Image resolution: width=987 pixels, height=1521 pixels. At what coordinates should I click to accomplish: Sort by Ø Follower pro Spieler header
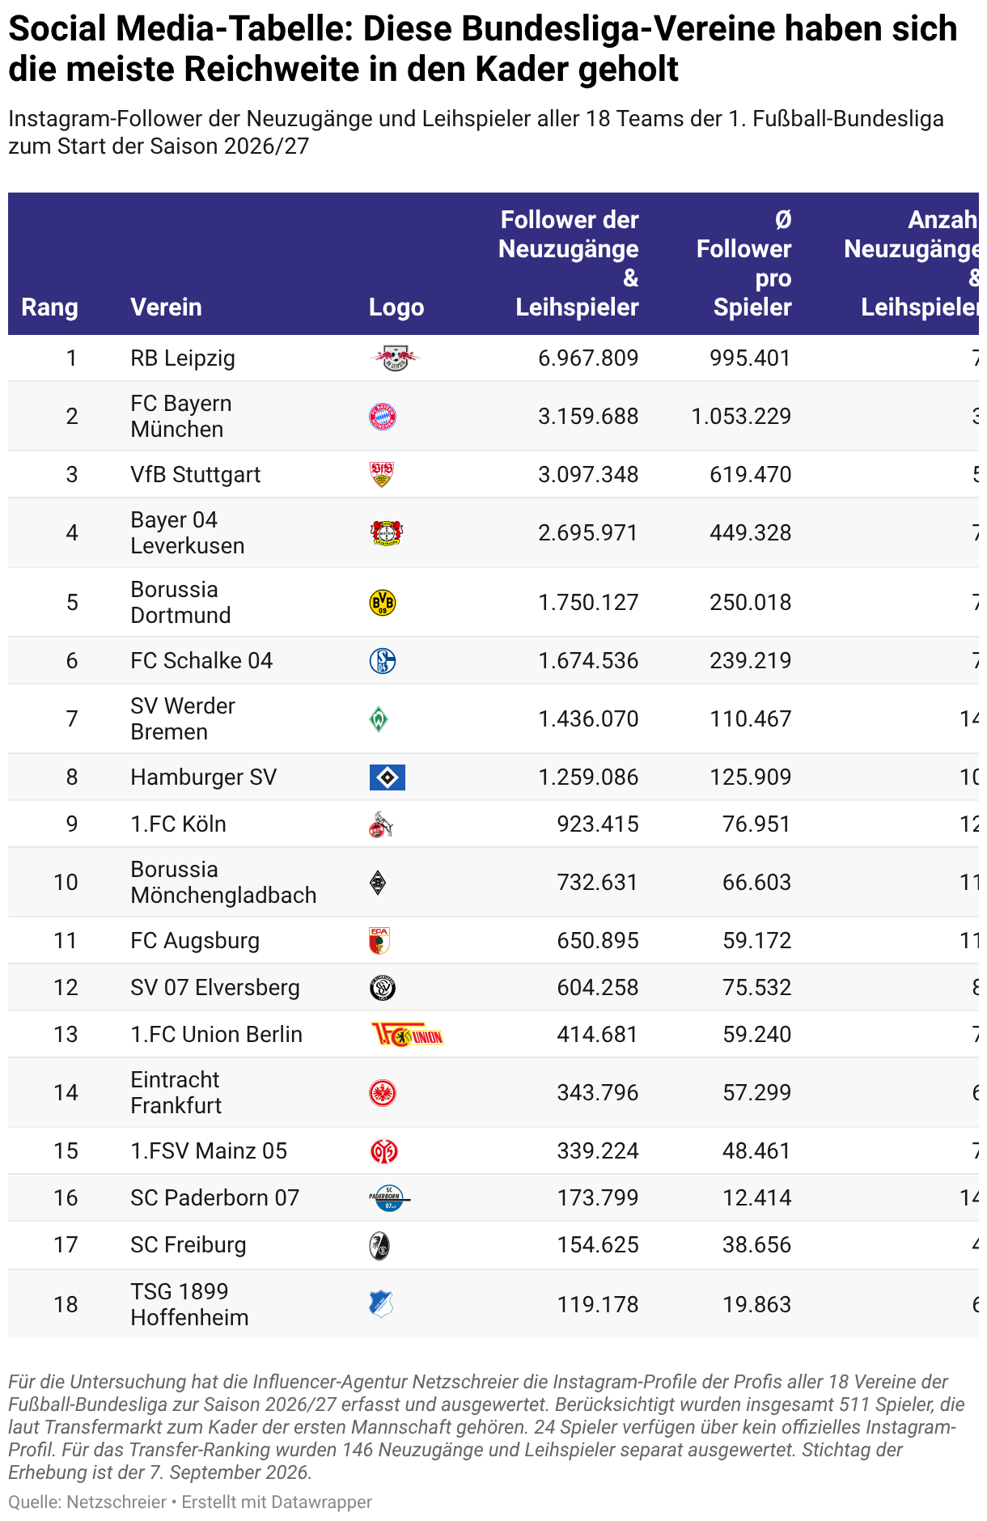point(743,264)
